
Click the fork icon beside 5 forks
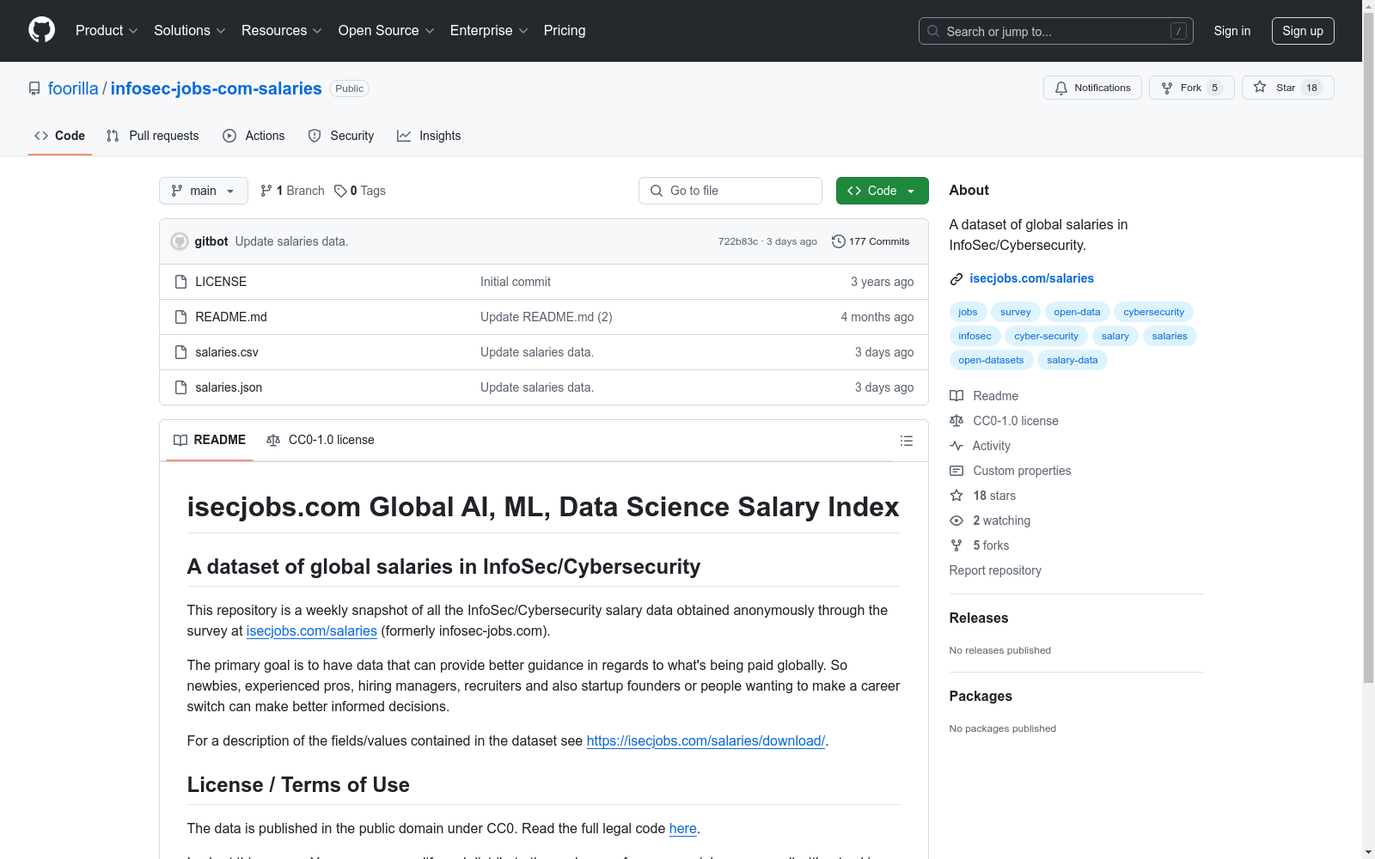tap(956, 545)
